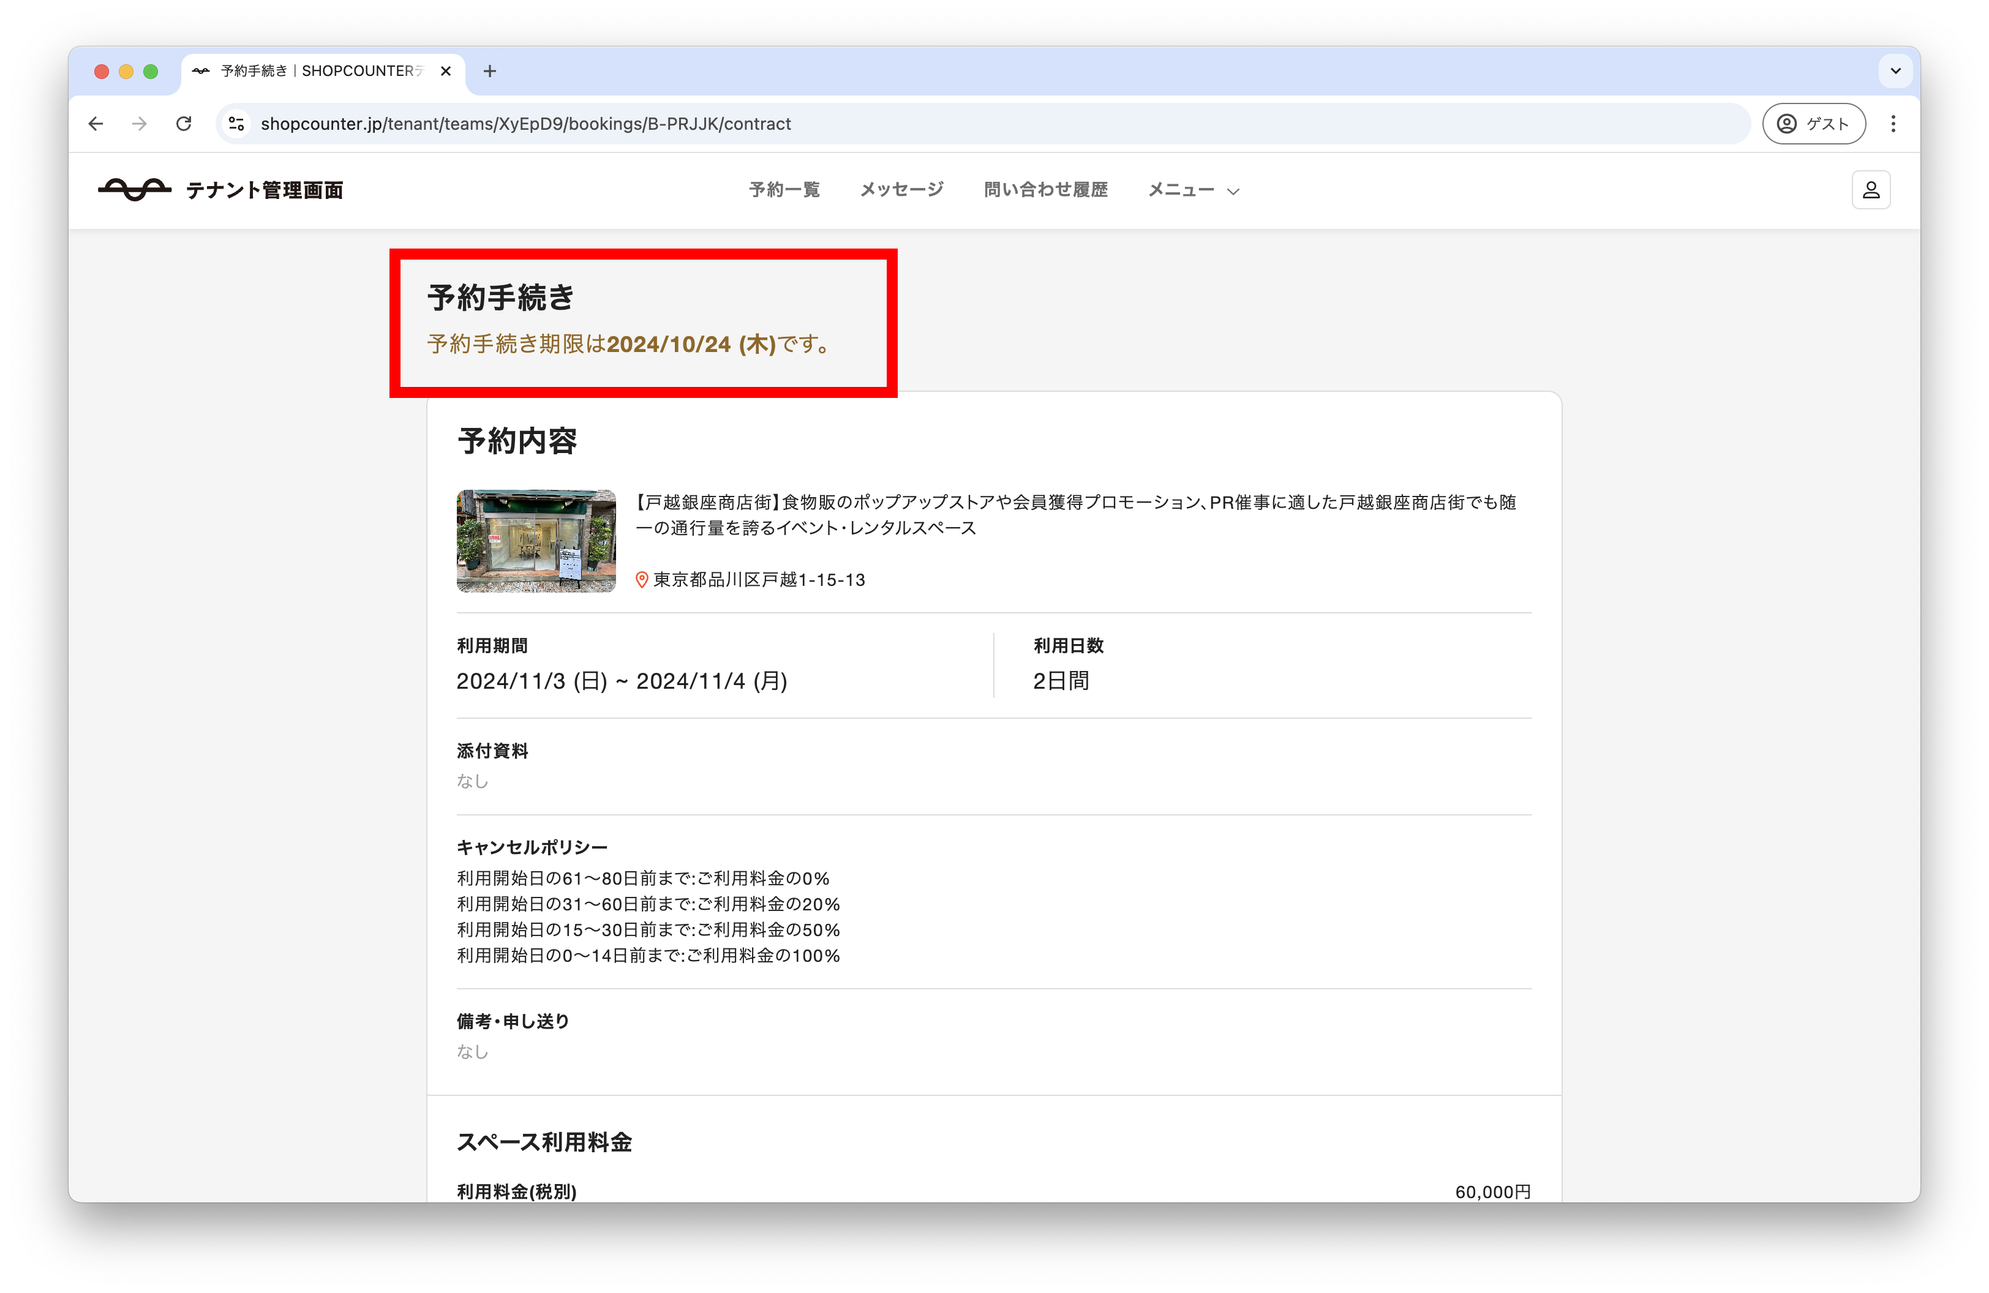Viewport: 1989px width, 1293px height.
Task: Close the 予約手続き browser tab
Action: pos(446,71)
